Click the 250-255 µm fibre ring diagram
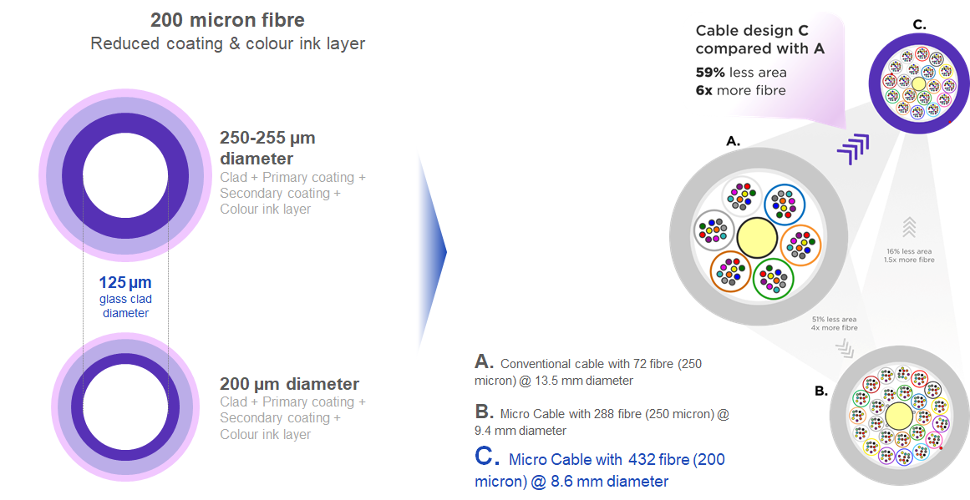This screenshot has height=500, width=970. click(x=125, y=175)
